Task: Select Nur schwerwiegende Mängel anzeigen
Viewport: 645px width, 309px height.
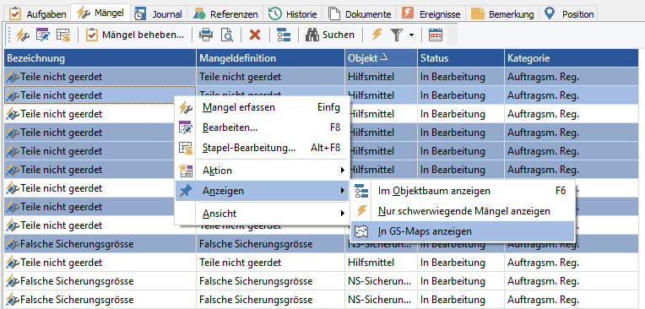Action: click(463, 211)
